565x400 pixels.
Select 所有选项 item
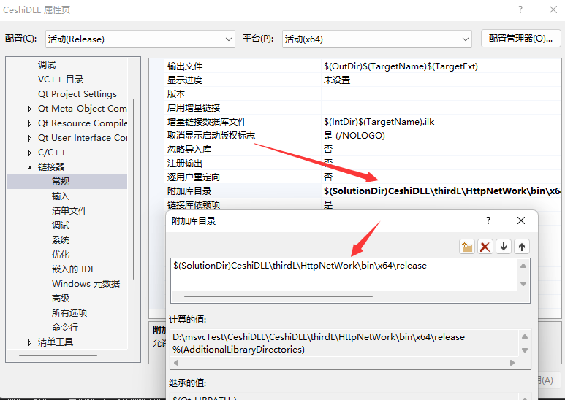(69, 313)
